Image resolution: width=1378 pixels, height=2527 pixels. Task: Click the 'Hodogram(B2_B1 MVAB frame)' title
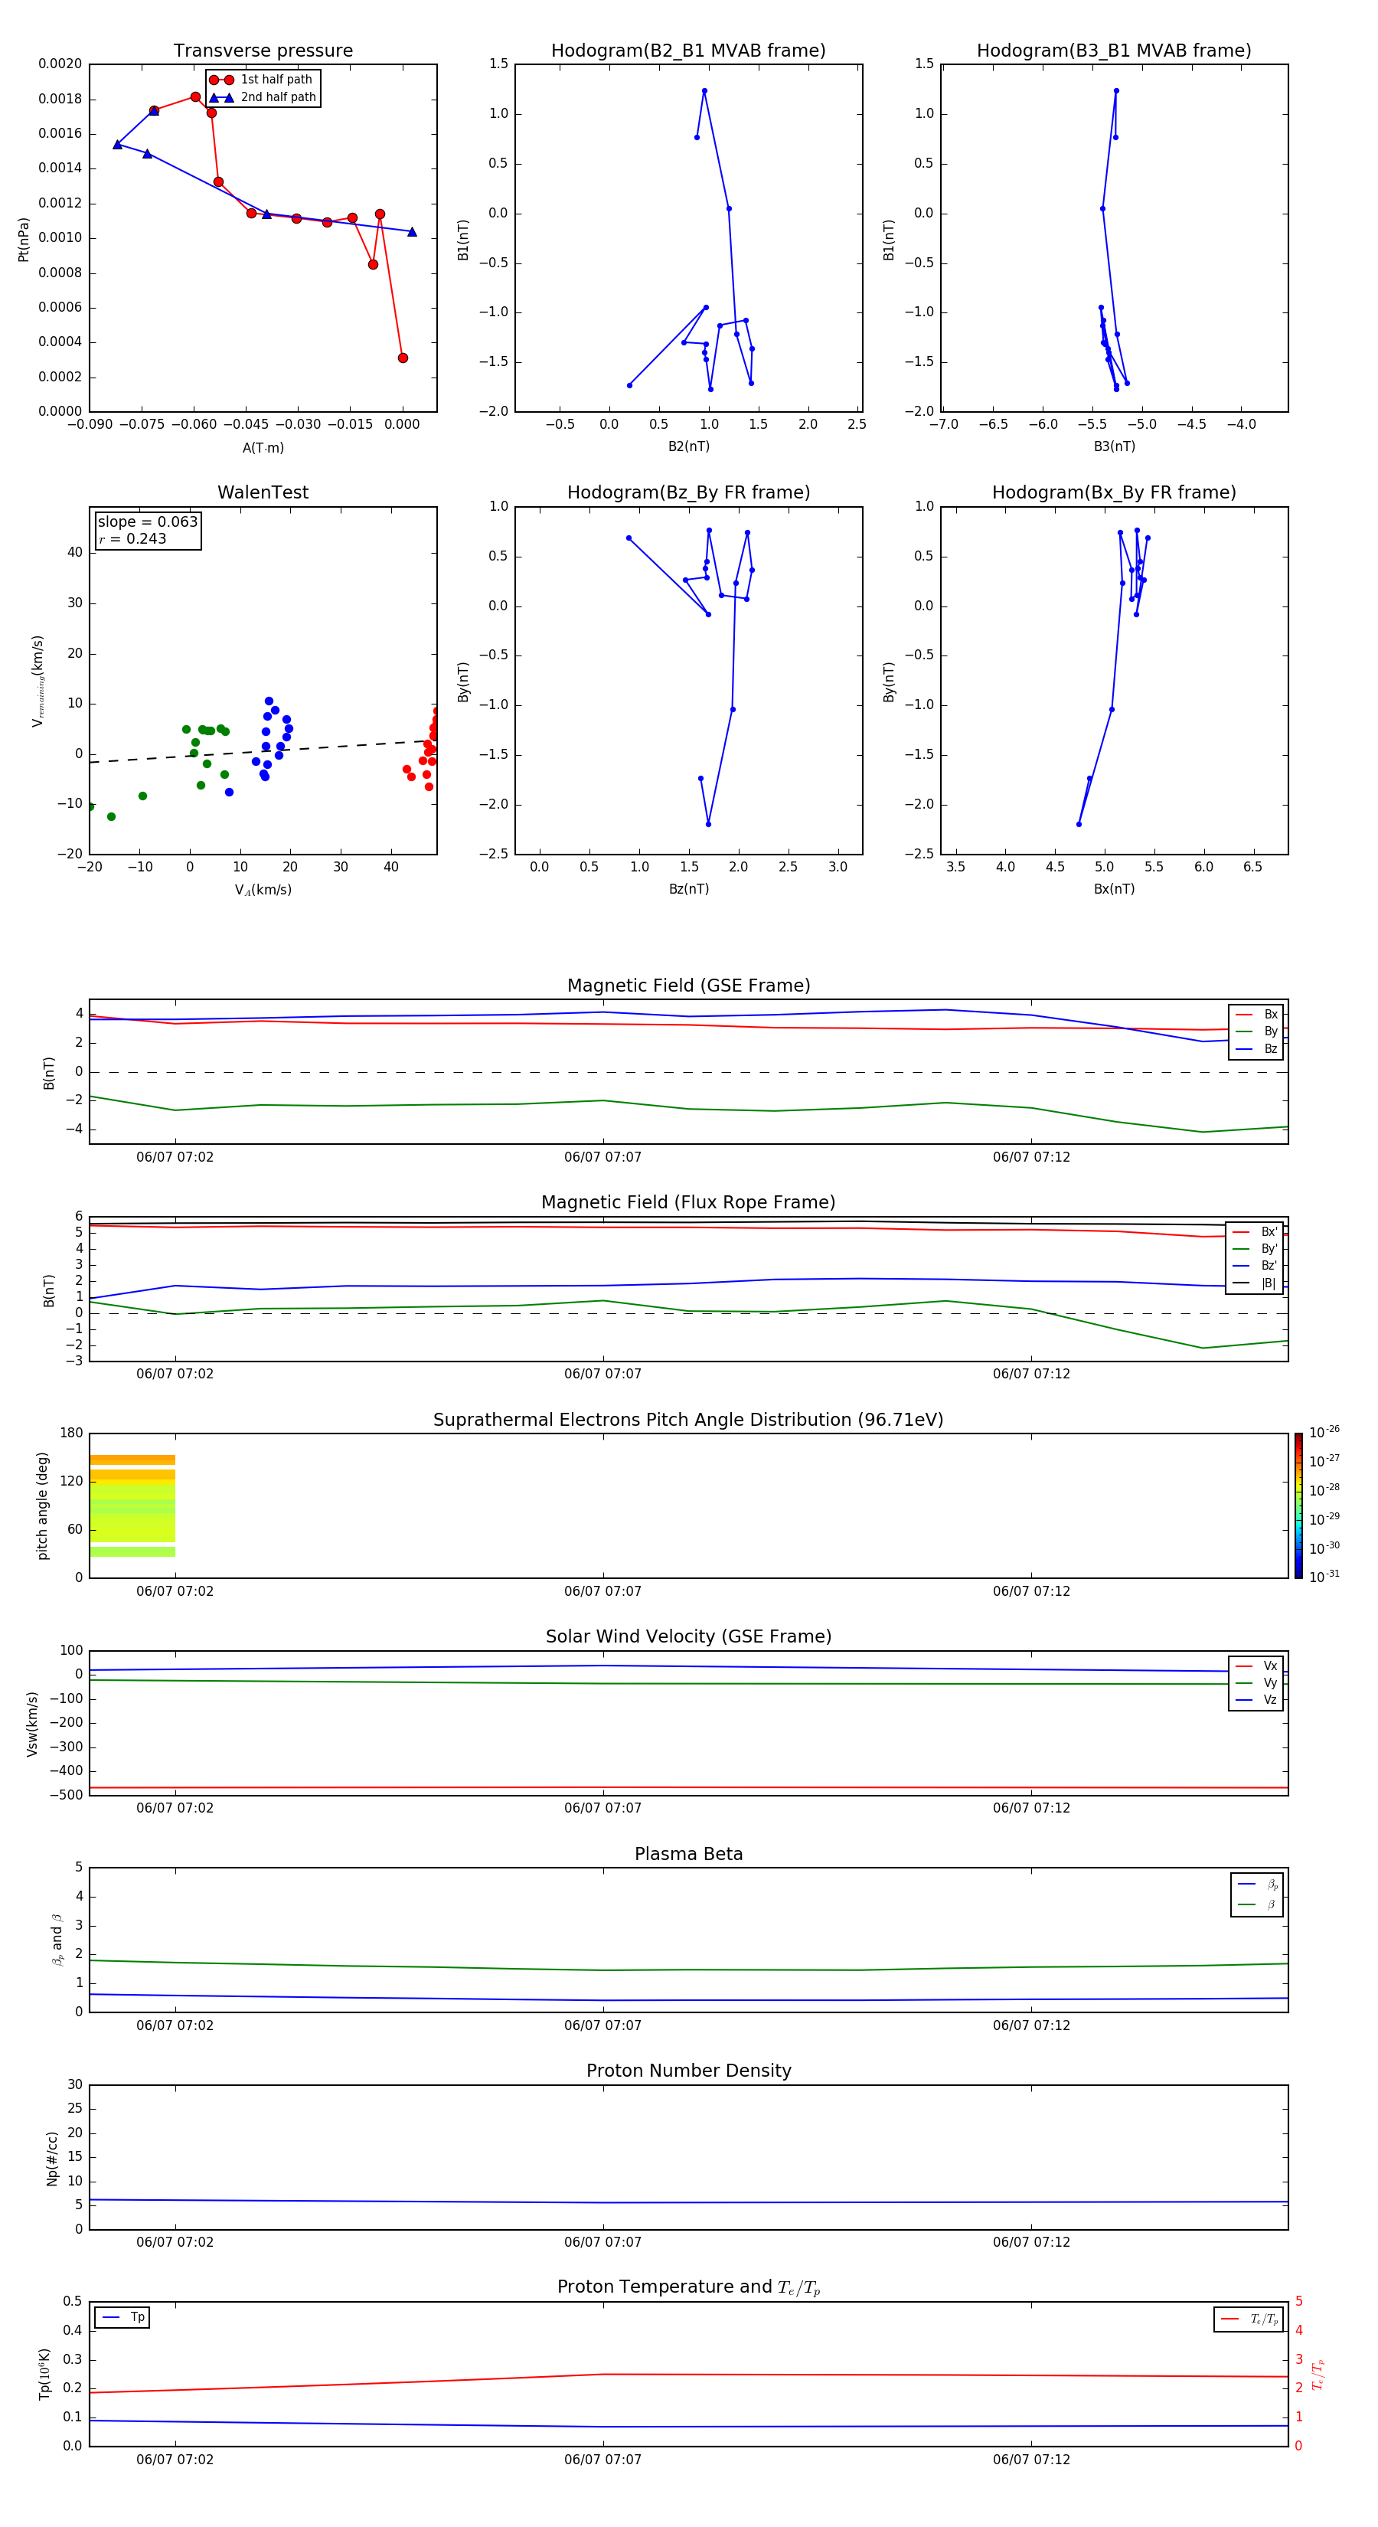tap(688, 50)
